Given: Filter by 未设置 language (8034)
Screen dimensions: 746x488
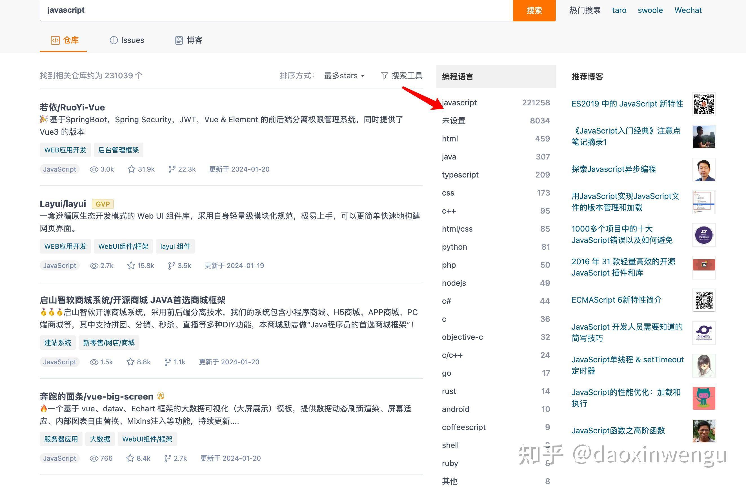Looking at the screenshot, I should 496,121.
